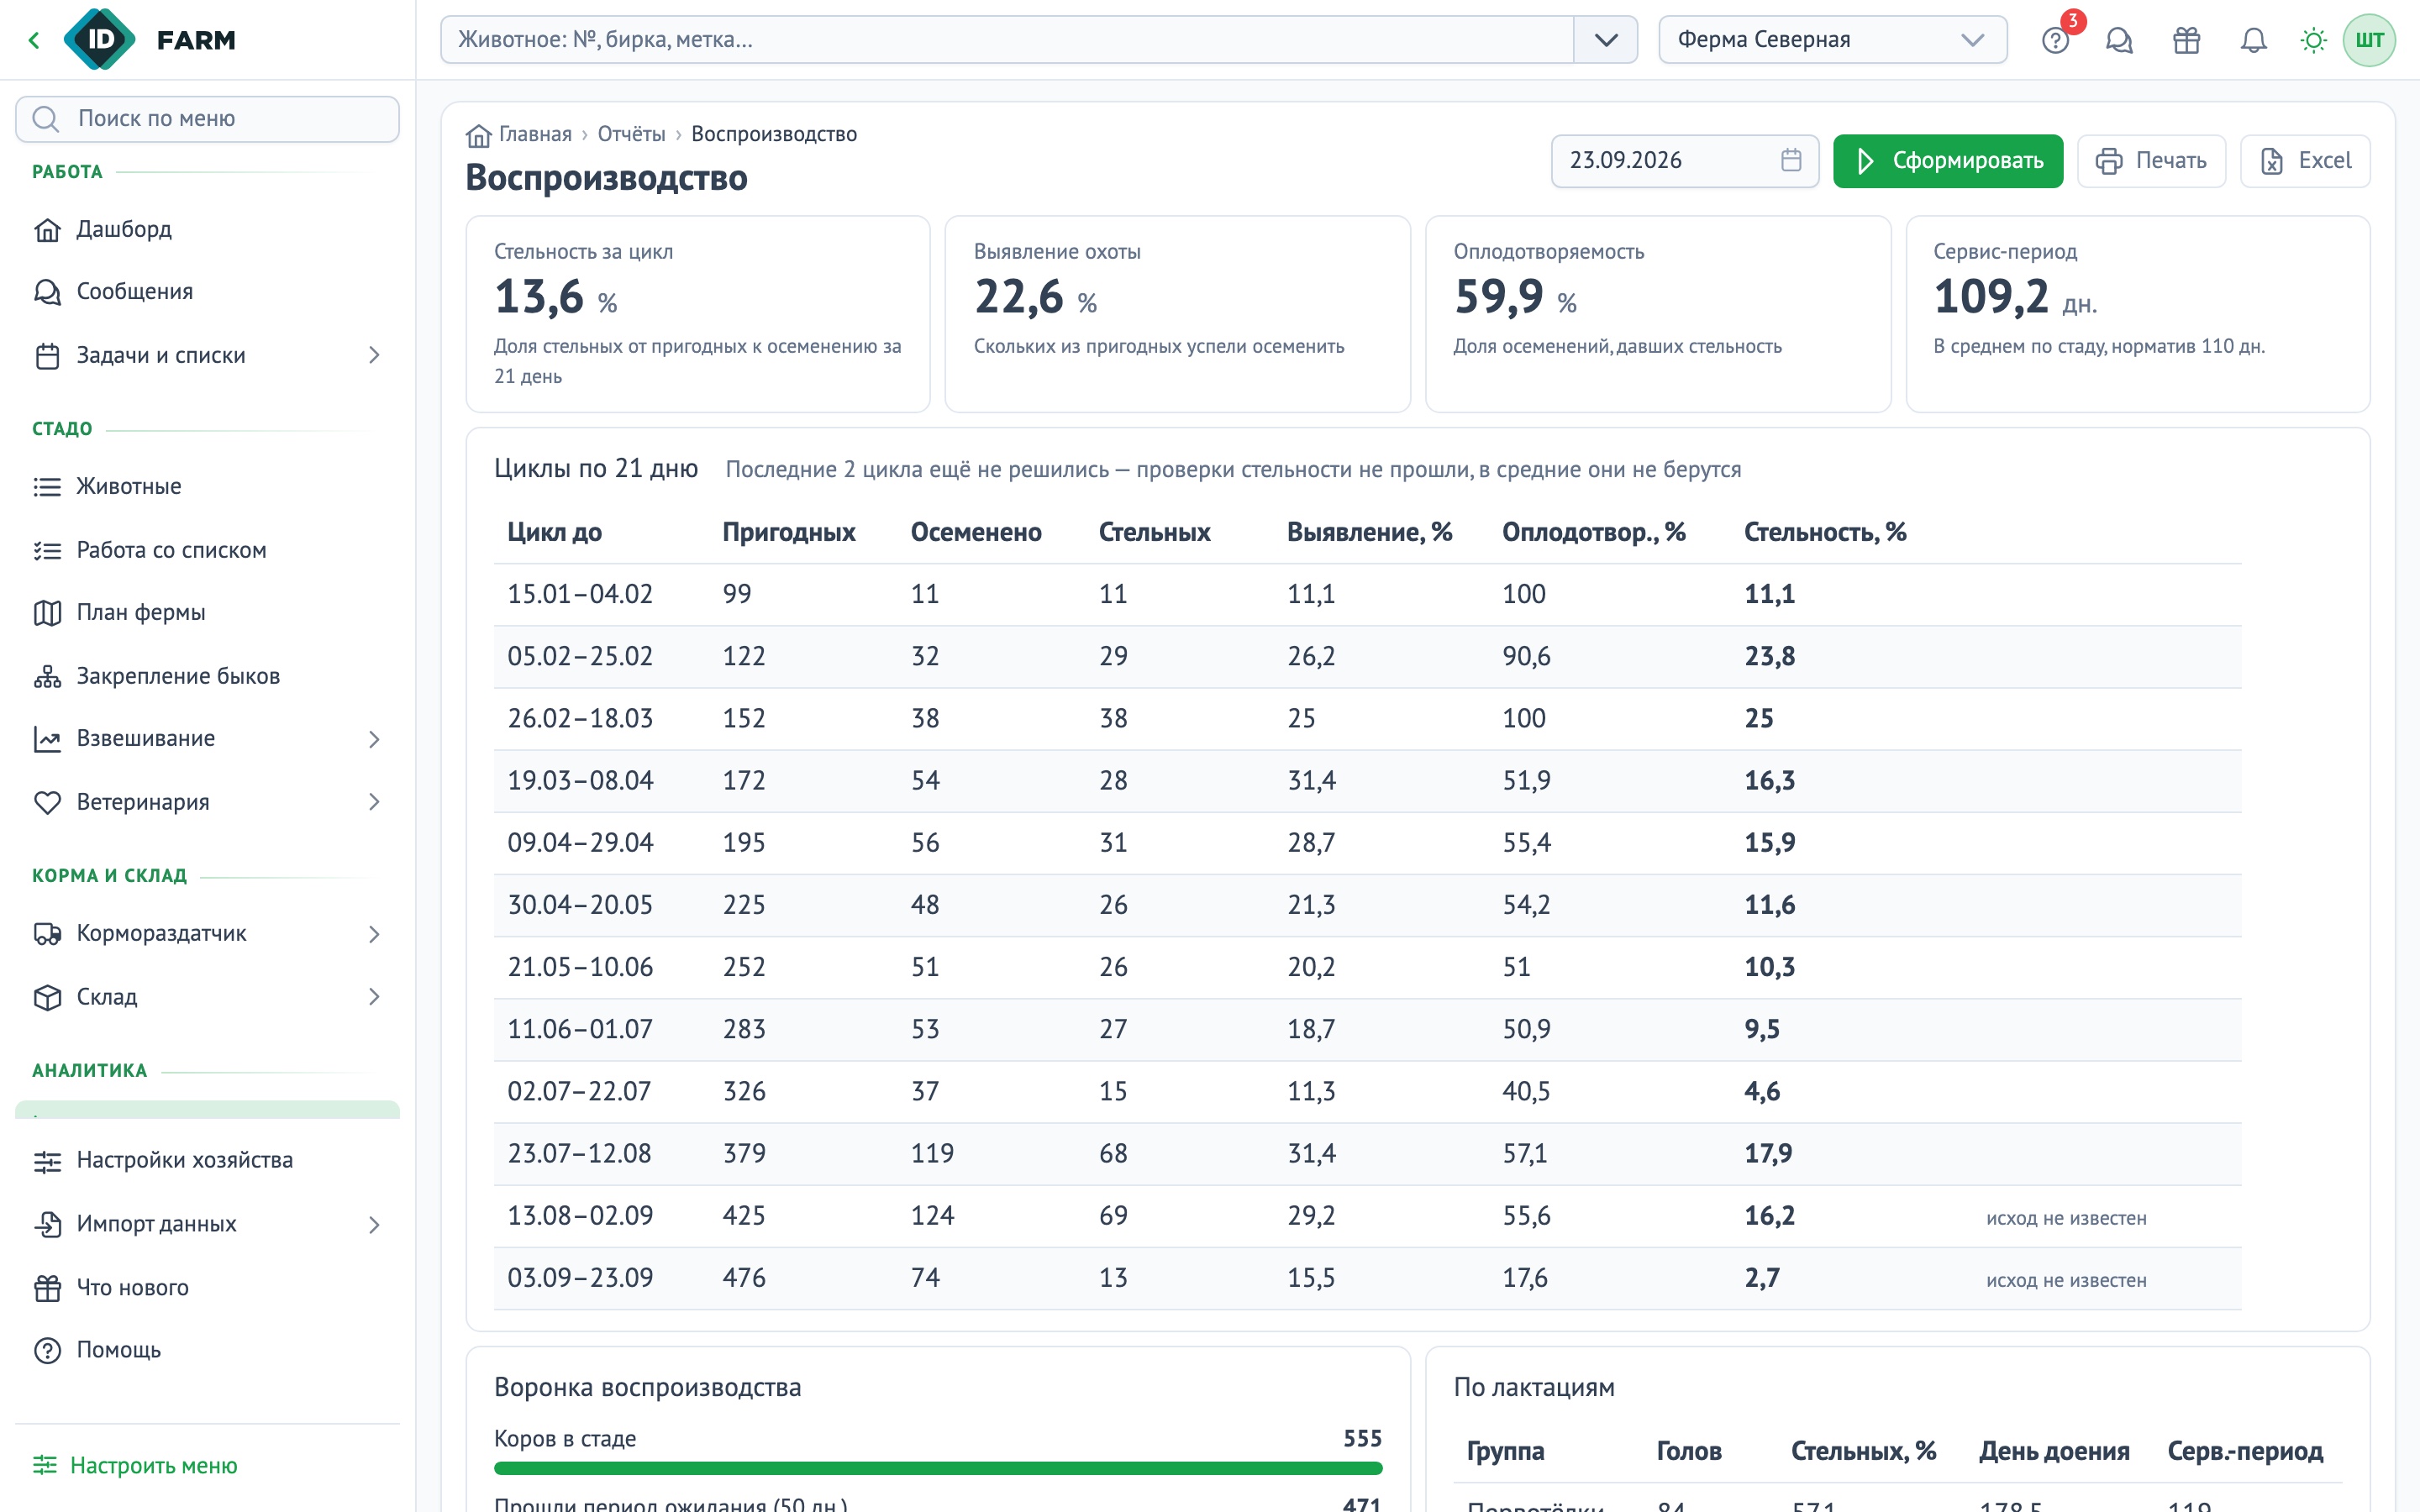Print report with Печать button
The width and height of the screenshot is (2420, 1512).
2151,161
